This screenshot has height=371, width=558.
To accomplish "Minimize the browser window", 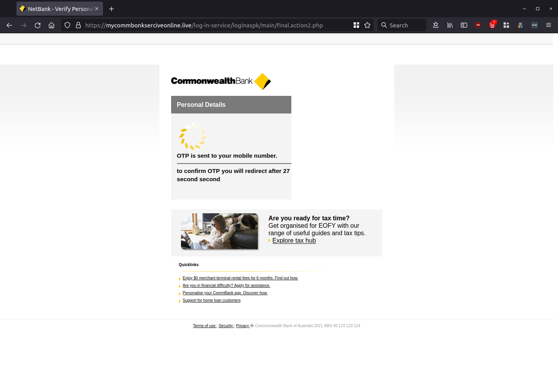I will [x=524, y=9].
